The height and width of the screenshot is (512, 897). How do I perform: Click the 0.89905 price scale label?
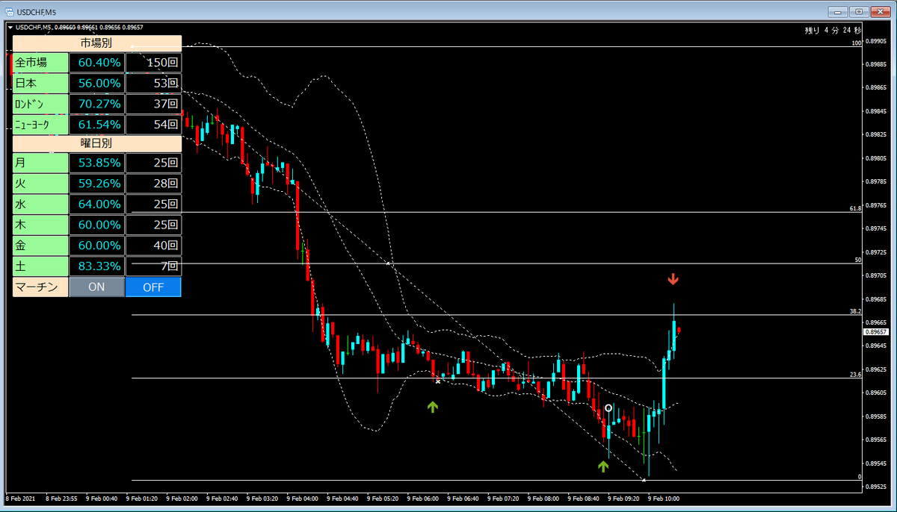pos(876,42)
